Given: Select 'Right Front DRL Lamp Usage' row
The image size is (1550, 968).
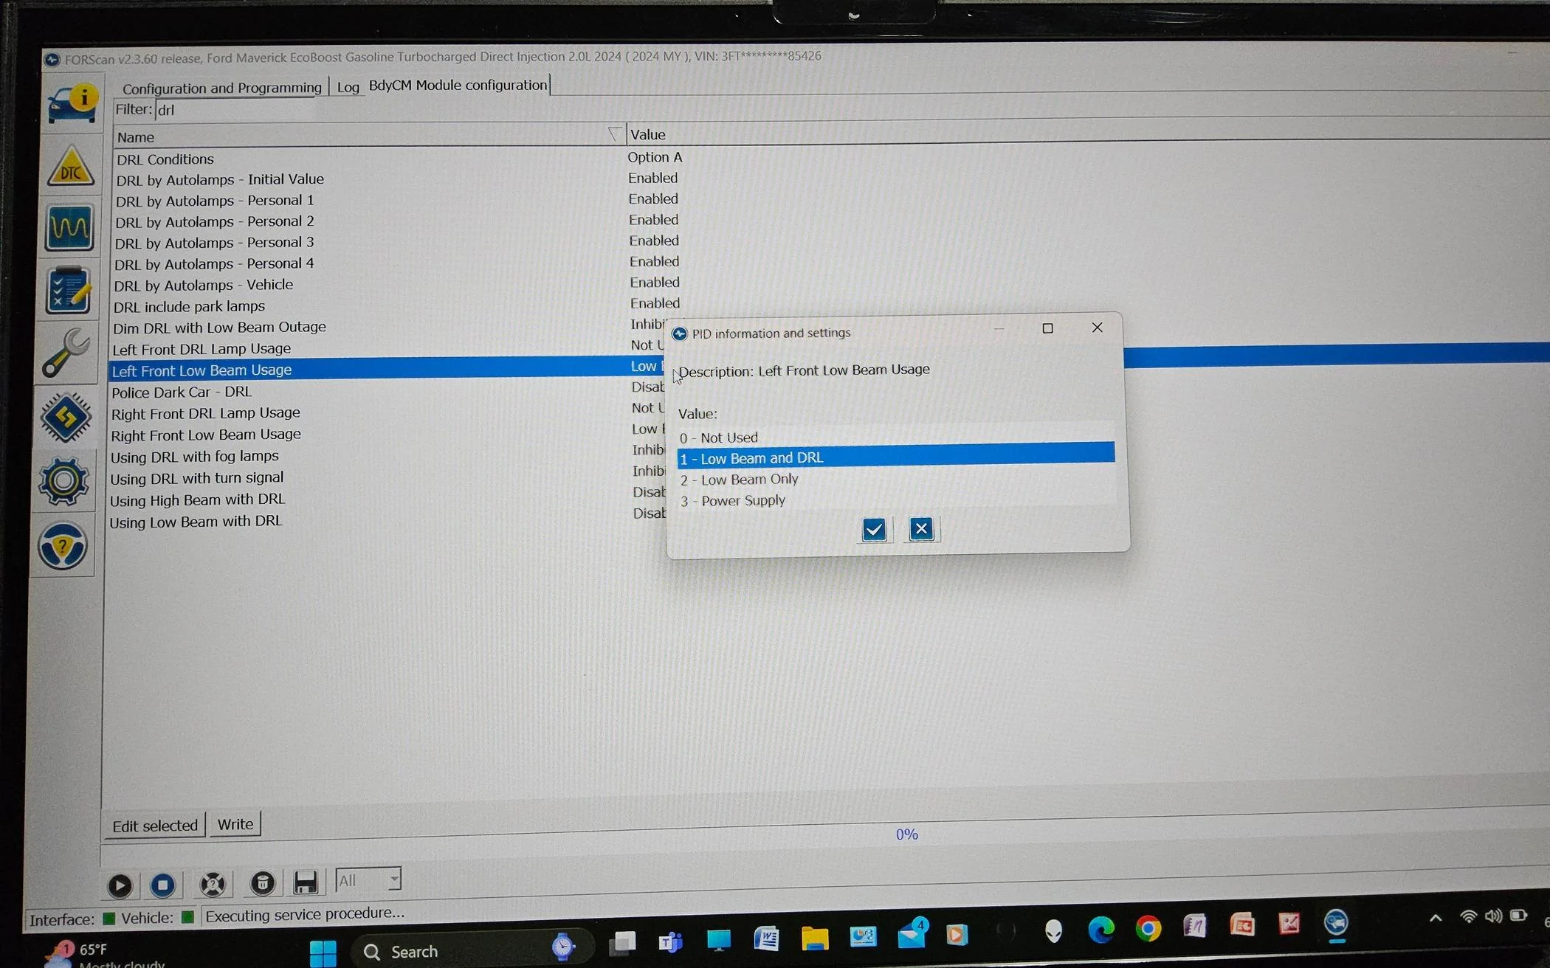Looking at the screenshot, I should (206, 413).
